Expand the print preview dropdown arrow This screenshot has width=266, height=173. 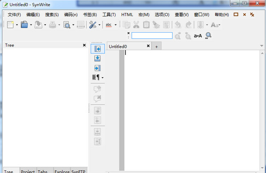coord(73,25)
